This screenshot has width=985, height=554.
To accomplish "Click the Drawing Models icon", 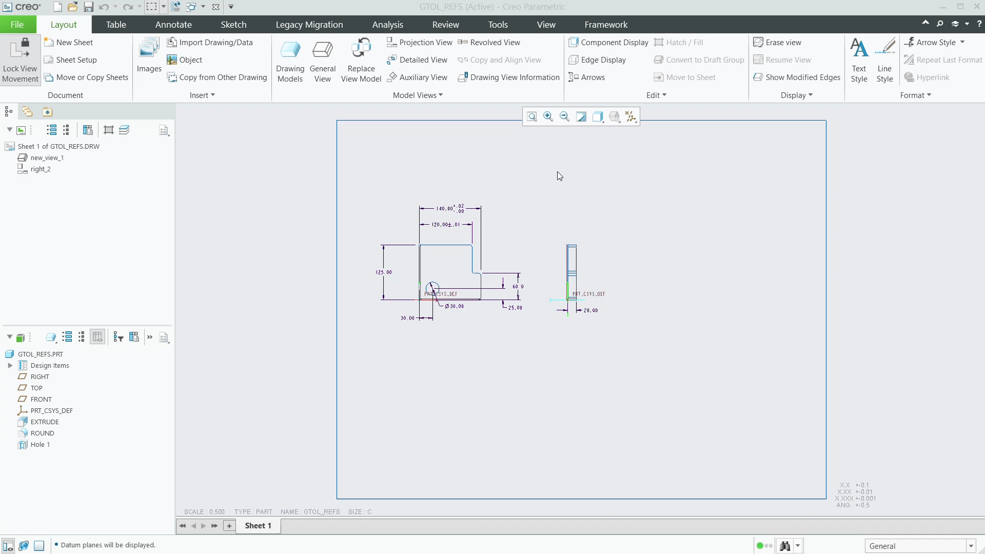I will 290,62.
